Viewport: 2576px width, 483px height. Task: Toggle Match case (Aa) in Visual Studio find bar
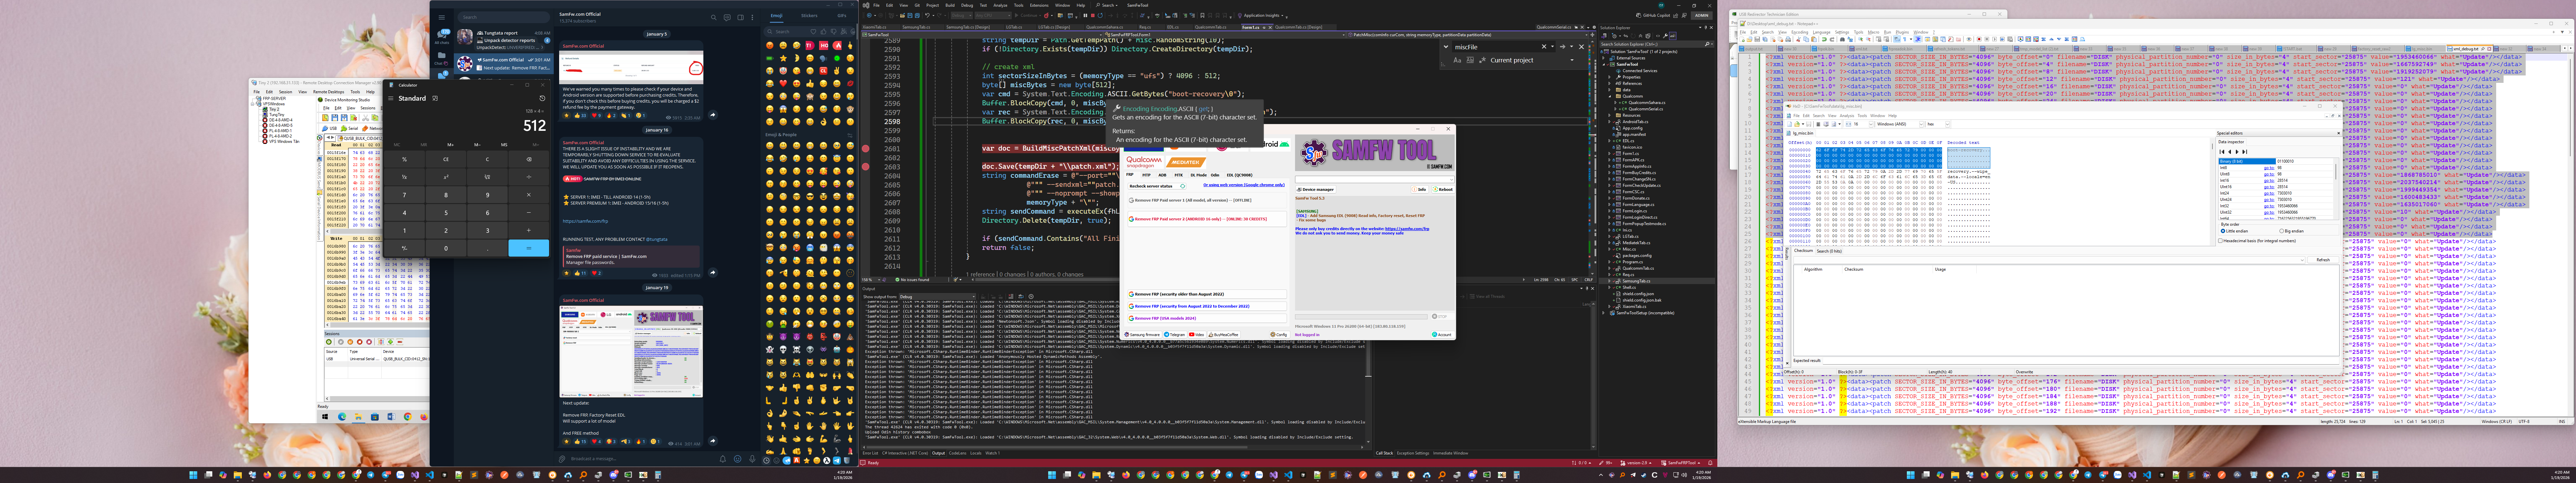click(1457, 60)
